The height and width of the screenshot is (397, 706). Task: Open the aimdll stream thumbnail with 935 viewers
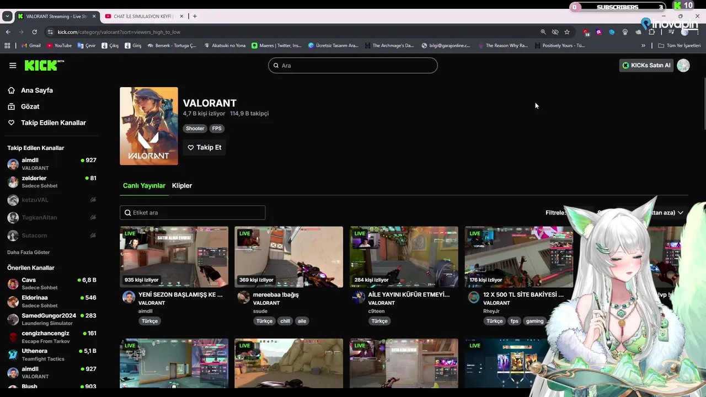click(x=174, y=257)
